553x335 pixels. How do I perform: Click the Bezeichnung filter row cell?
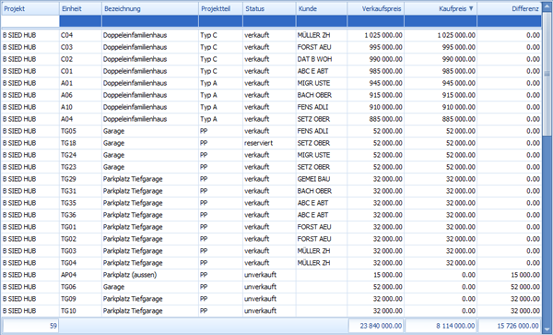point(150,21)
